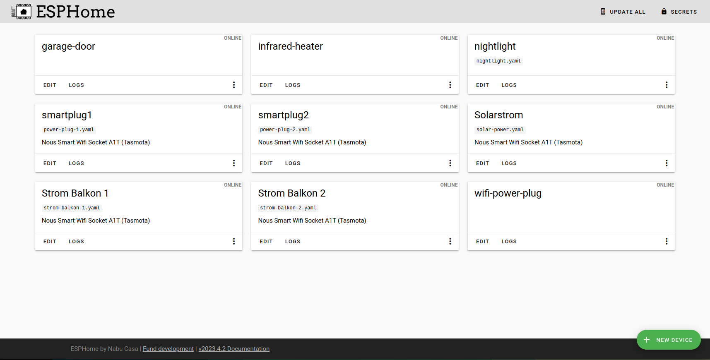Viewport: 710px width, 360px height.
Task: Open the infrared-heater three-dot menu
Action: (x=450, y=85)
